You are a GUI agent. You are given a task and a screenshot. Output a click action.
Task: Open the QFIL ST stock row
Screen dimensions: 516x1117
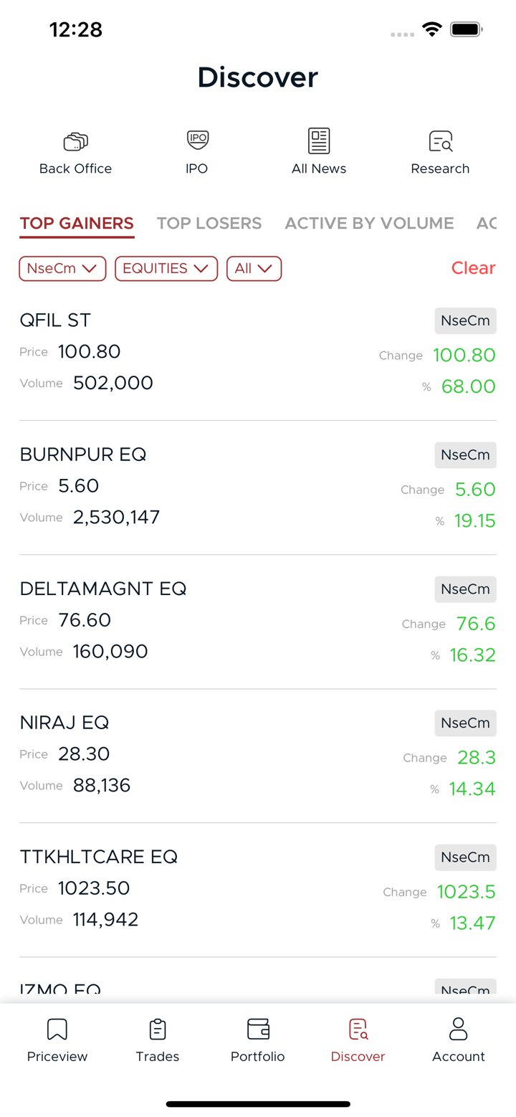click(215, 353)
